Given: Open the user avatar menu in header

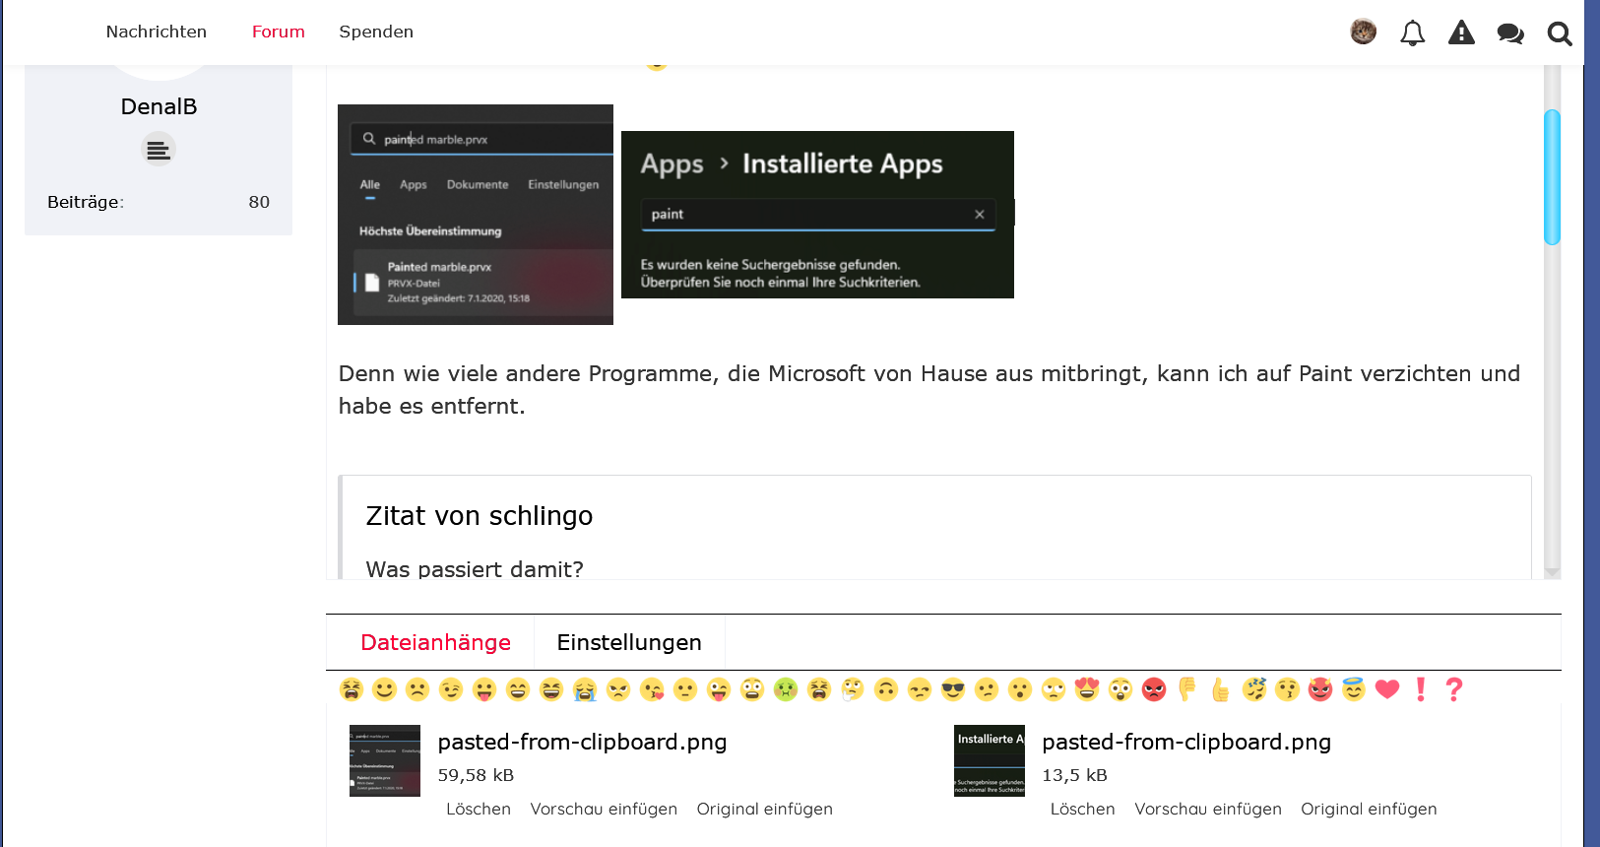Looking at the screenshot, I should pos(1364,32).
